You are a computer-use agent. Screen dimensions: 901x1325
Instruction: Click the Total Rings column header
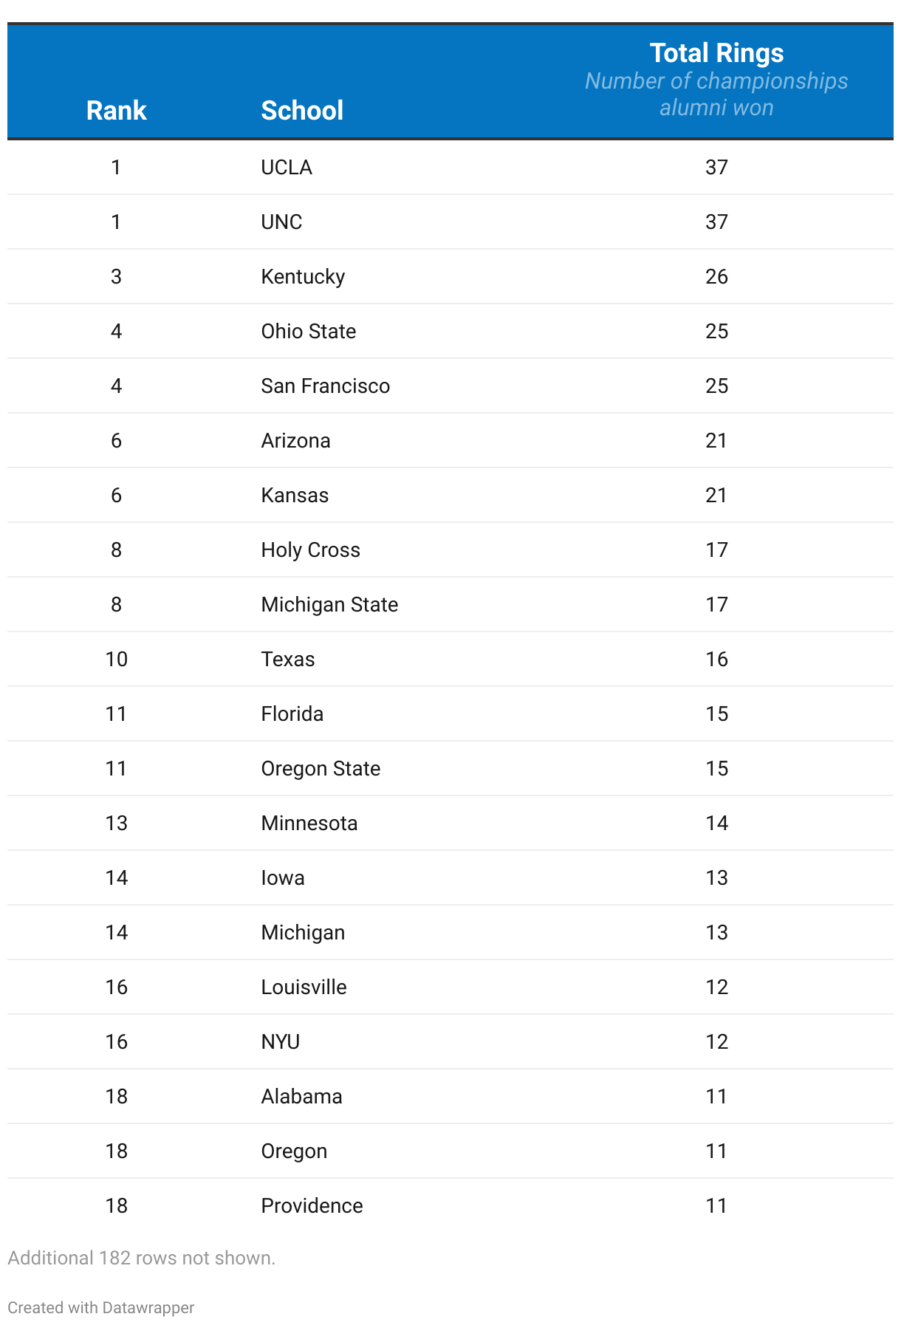[716, 53]
